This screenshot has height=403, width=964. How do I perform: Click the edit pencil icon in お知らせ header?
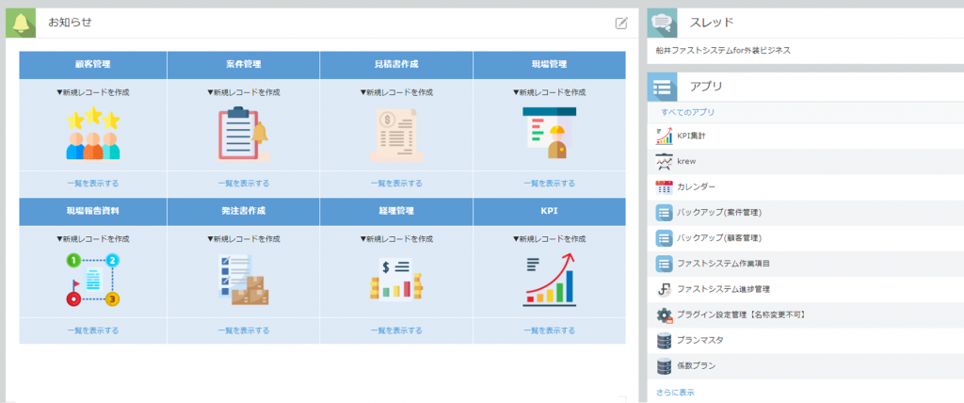point(621,23)
